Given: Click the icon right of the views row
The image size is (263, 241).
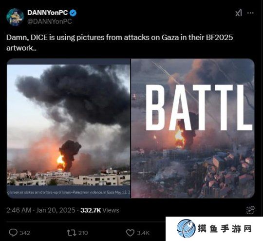Looking at the screenshot, I should [250, 210].
